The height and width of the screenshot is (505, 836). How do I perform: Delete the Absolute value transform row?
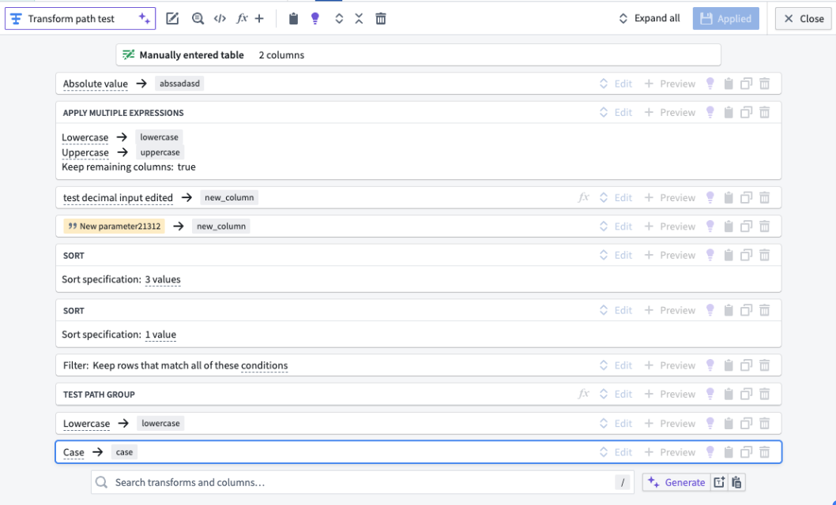click(765, 84)
